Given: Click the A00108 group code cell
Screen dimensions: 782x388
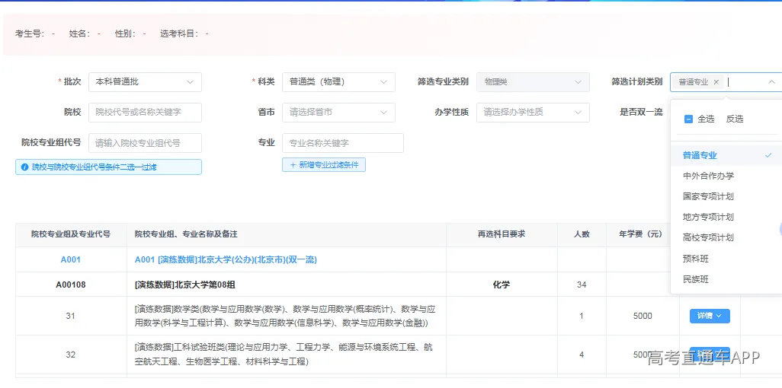Looking at the screenshot, I should [x=70, y=285].
